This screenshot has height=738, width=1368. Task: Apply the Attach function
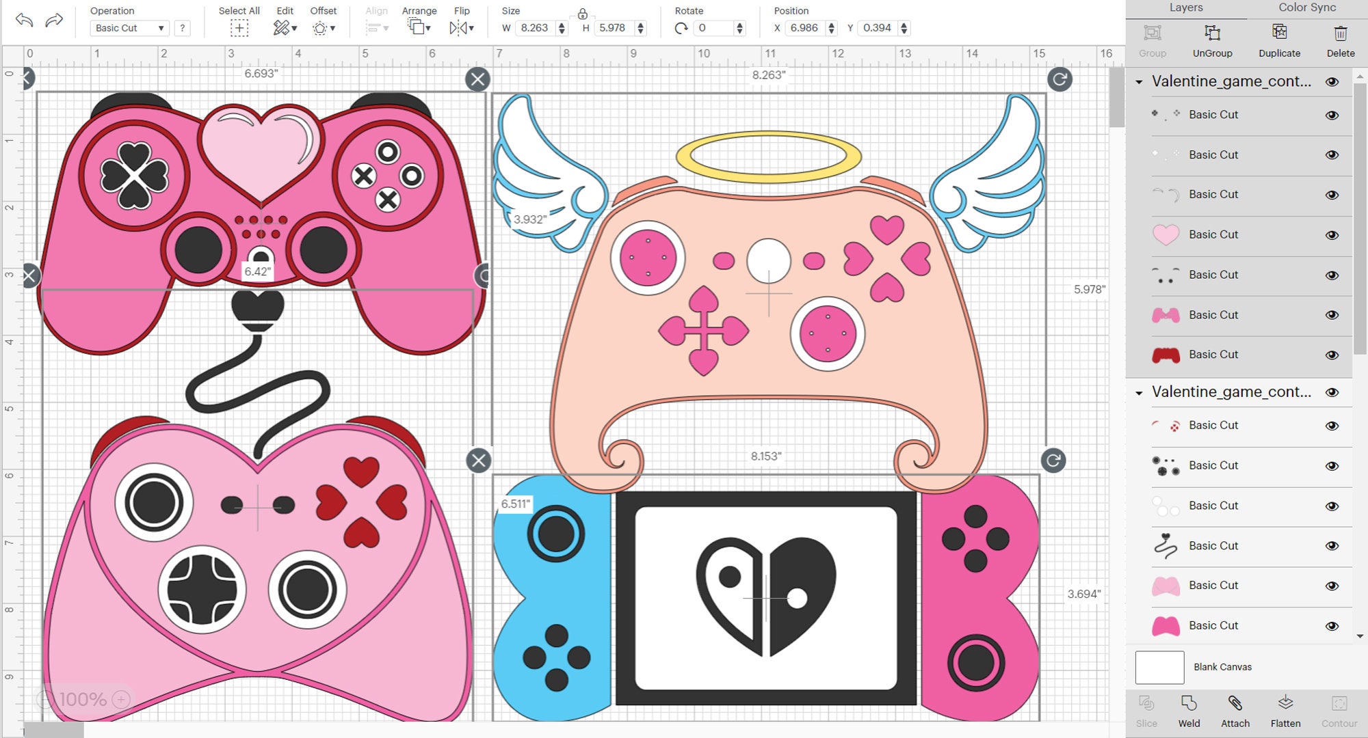coord(1235,711)
